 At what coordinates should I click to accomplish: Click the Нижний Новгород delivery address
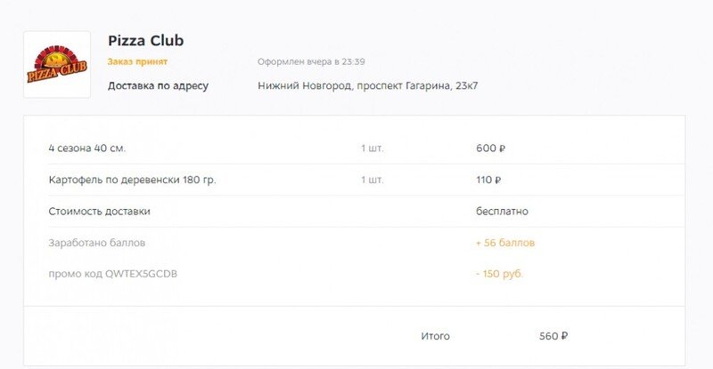point(367,85)
